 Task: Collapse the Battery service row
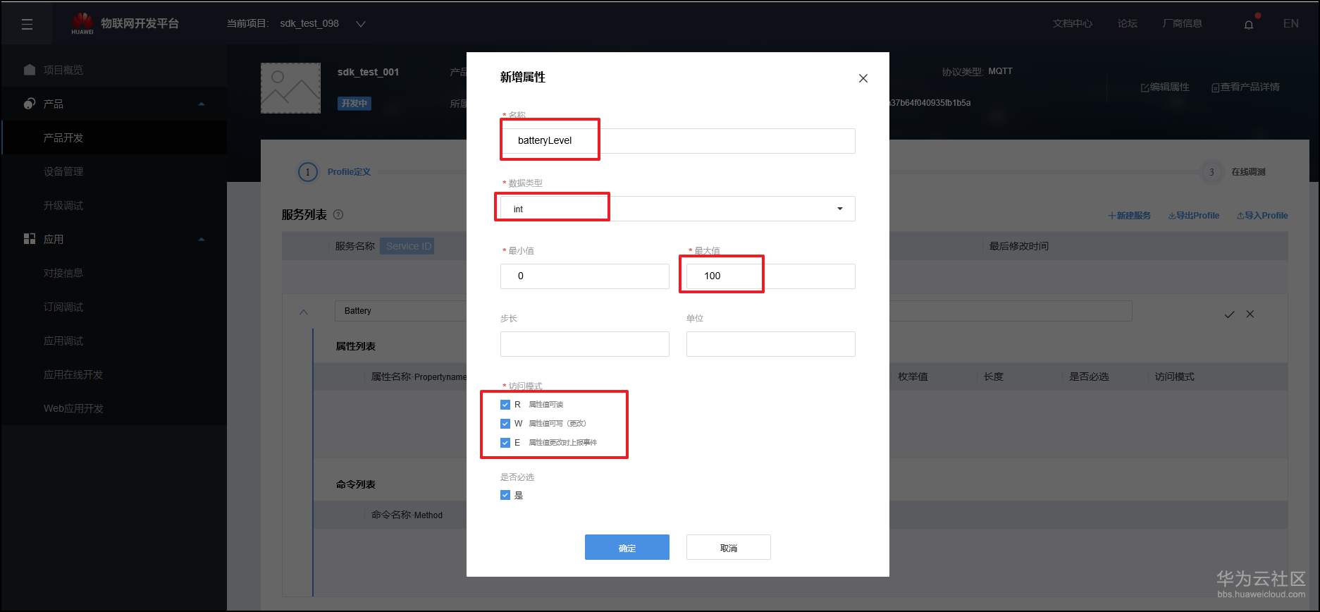304,312
